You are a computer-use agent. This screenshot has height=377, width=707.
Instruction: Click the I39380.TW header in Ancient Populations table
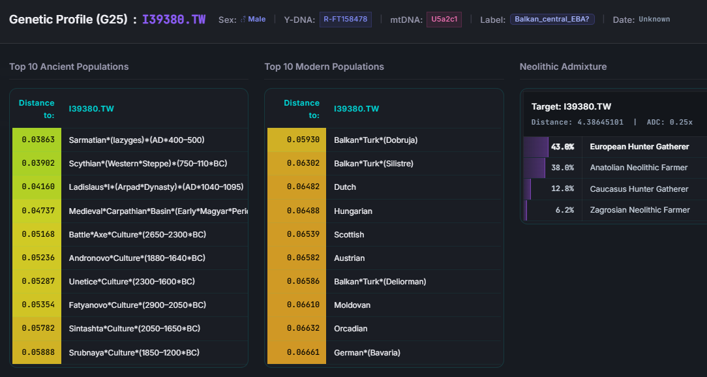point(91,109)
